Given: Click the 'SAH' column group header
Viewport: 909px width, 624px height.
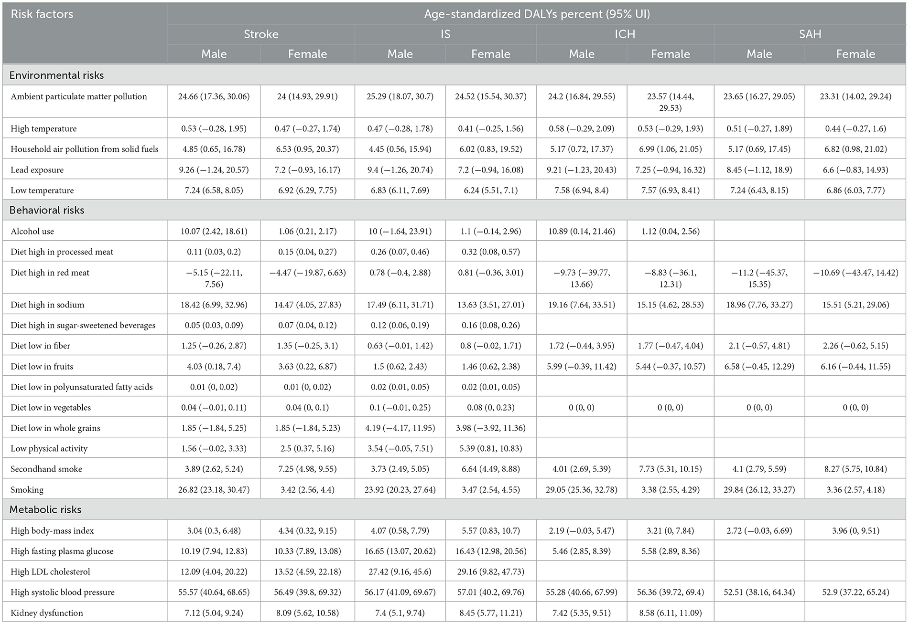Looking at the screenshot, I should (810, 34).
